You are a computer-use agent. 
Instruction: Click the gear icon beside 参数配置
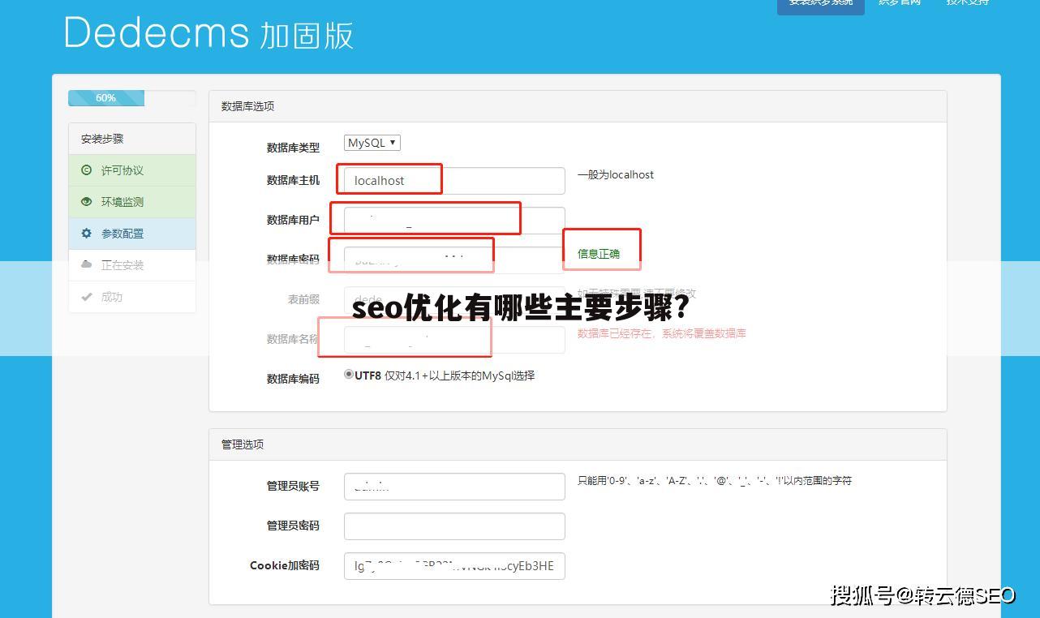(x=87, y=234)
